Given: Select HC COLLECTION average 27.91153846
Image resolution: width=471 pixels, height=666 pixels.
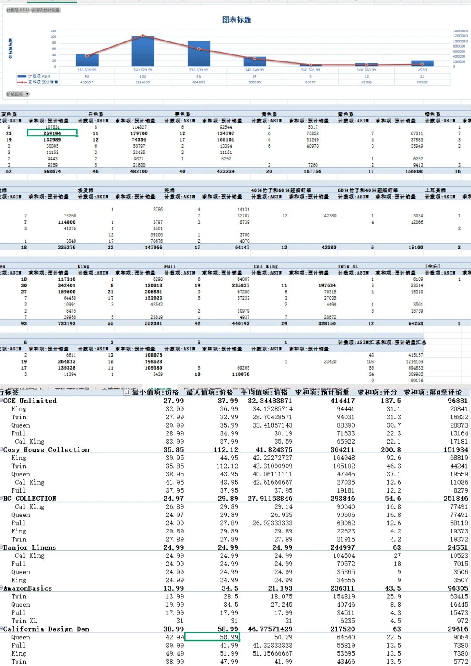Looking at the screenshot, I should 270,498.
